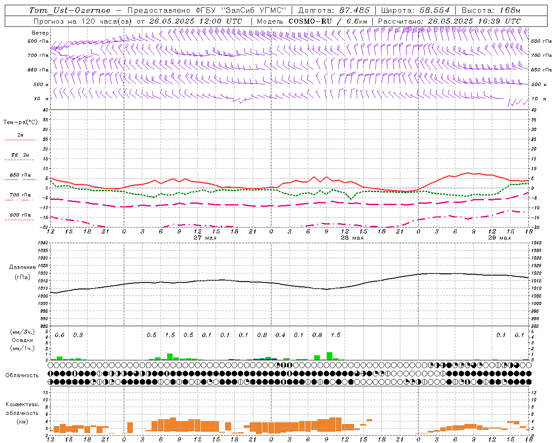Click the model label COSMO-RU / 6.6км
The width and height of the screenshot is (554, 443).
coord(328,21)
